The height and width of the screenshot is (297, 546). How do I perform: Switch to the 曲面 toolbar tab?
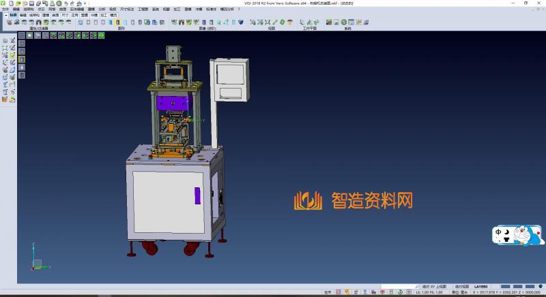[55, 14]
